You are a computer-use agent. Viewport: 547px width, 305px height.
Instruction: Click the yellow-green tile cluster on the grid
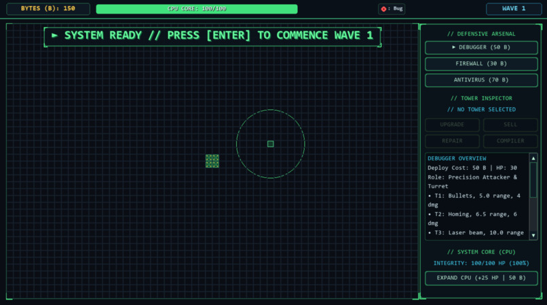point(212,161)
